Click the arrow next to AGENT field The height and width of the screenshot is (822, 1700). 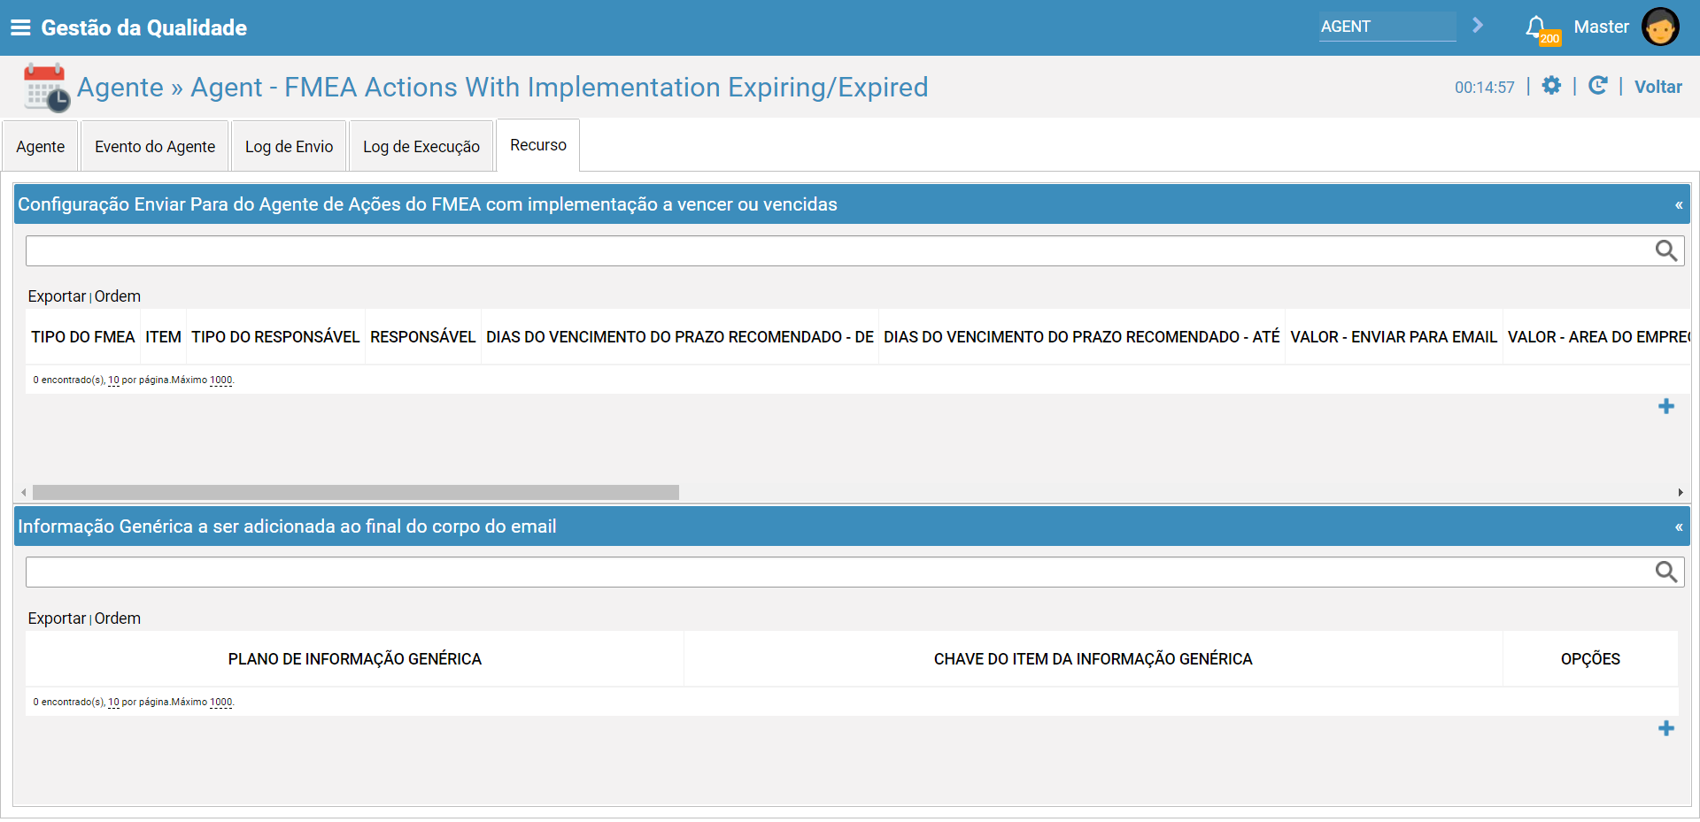click(1477, 26)
